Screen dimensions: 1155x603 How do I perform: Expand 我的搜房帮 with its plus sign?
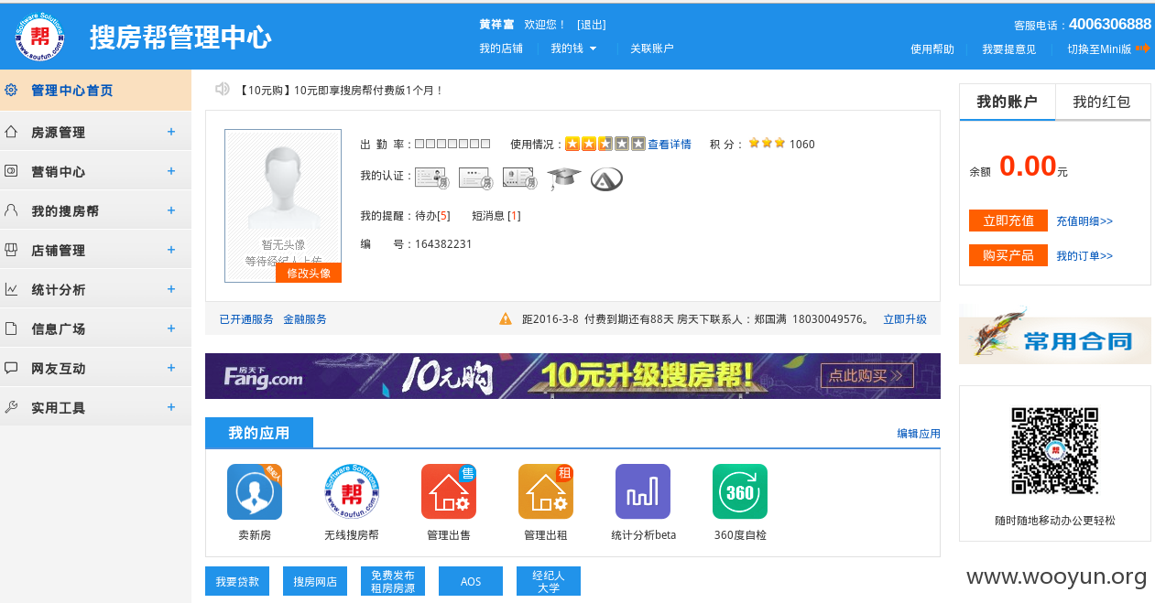pos(171,210)
